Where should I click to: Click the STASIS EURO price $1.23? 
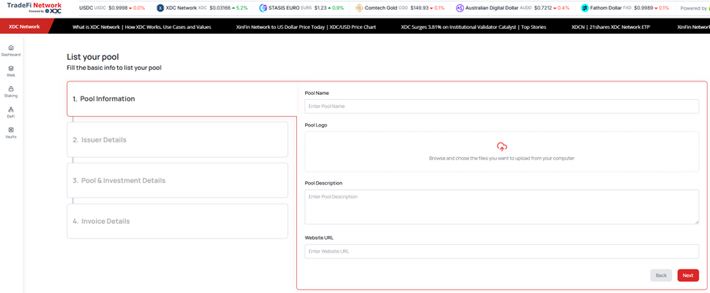pos(319,8)
